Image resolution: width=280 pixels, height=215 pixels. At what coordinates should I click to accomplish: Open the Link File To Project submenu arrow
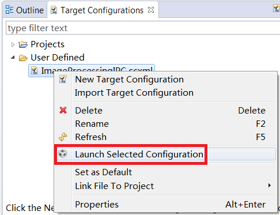coord(270,186)
